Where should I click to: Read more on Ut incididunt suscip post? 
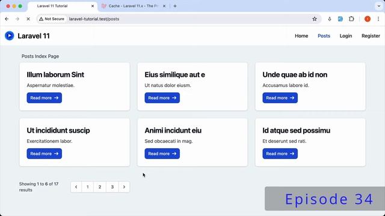point(44,154)
